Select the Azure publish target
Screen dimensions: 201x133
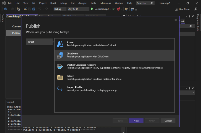[x=114, y=44]
